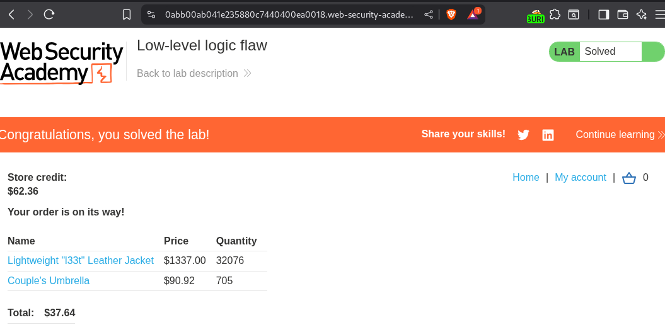Open Leo AI sparkle icon
The height and width of the screenshot is (332, 665).
tap(642, 14)
